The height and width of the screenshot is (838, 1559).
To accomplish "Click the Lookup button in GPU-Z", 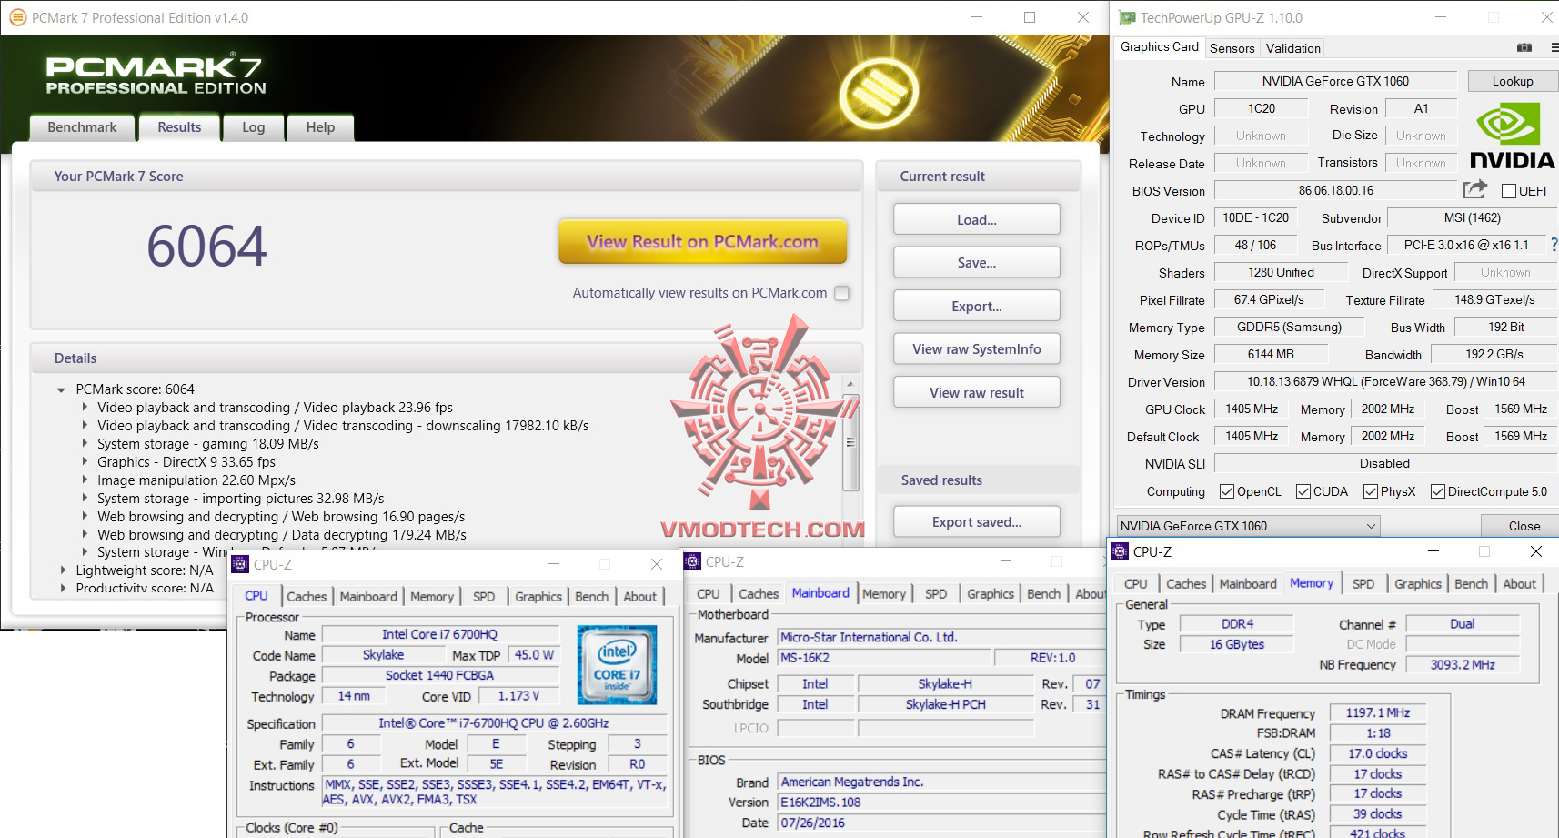I will pyautogui.click(x=1512, y=80).
